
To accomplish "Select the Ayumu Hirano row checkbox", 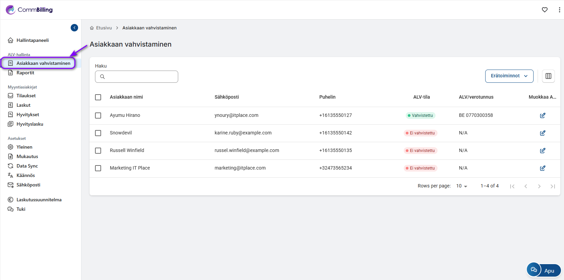I will pyautogui.click(x=98, y=116).
